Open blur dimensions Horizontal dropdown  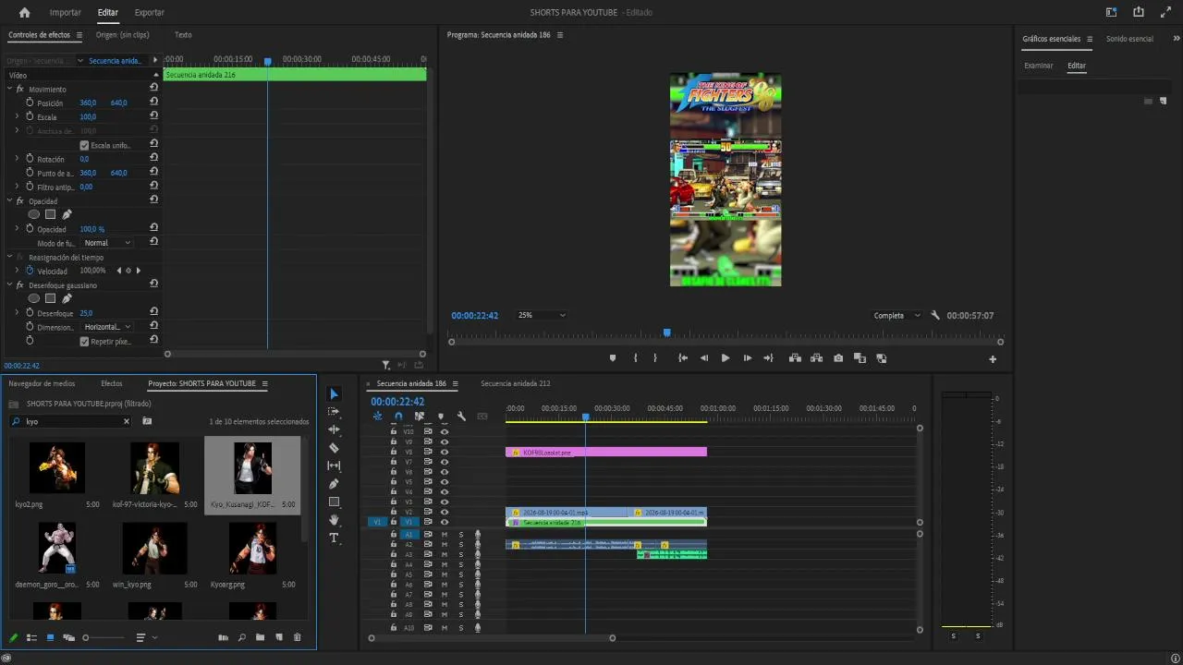pyautogui.click(x=107, y=327)
